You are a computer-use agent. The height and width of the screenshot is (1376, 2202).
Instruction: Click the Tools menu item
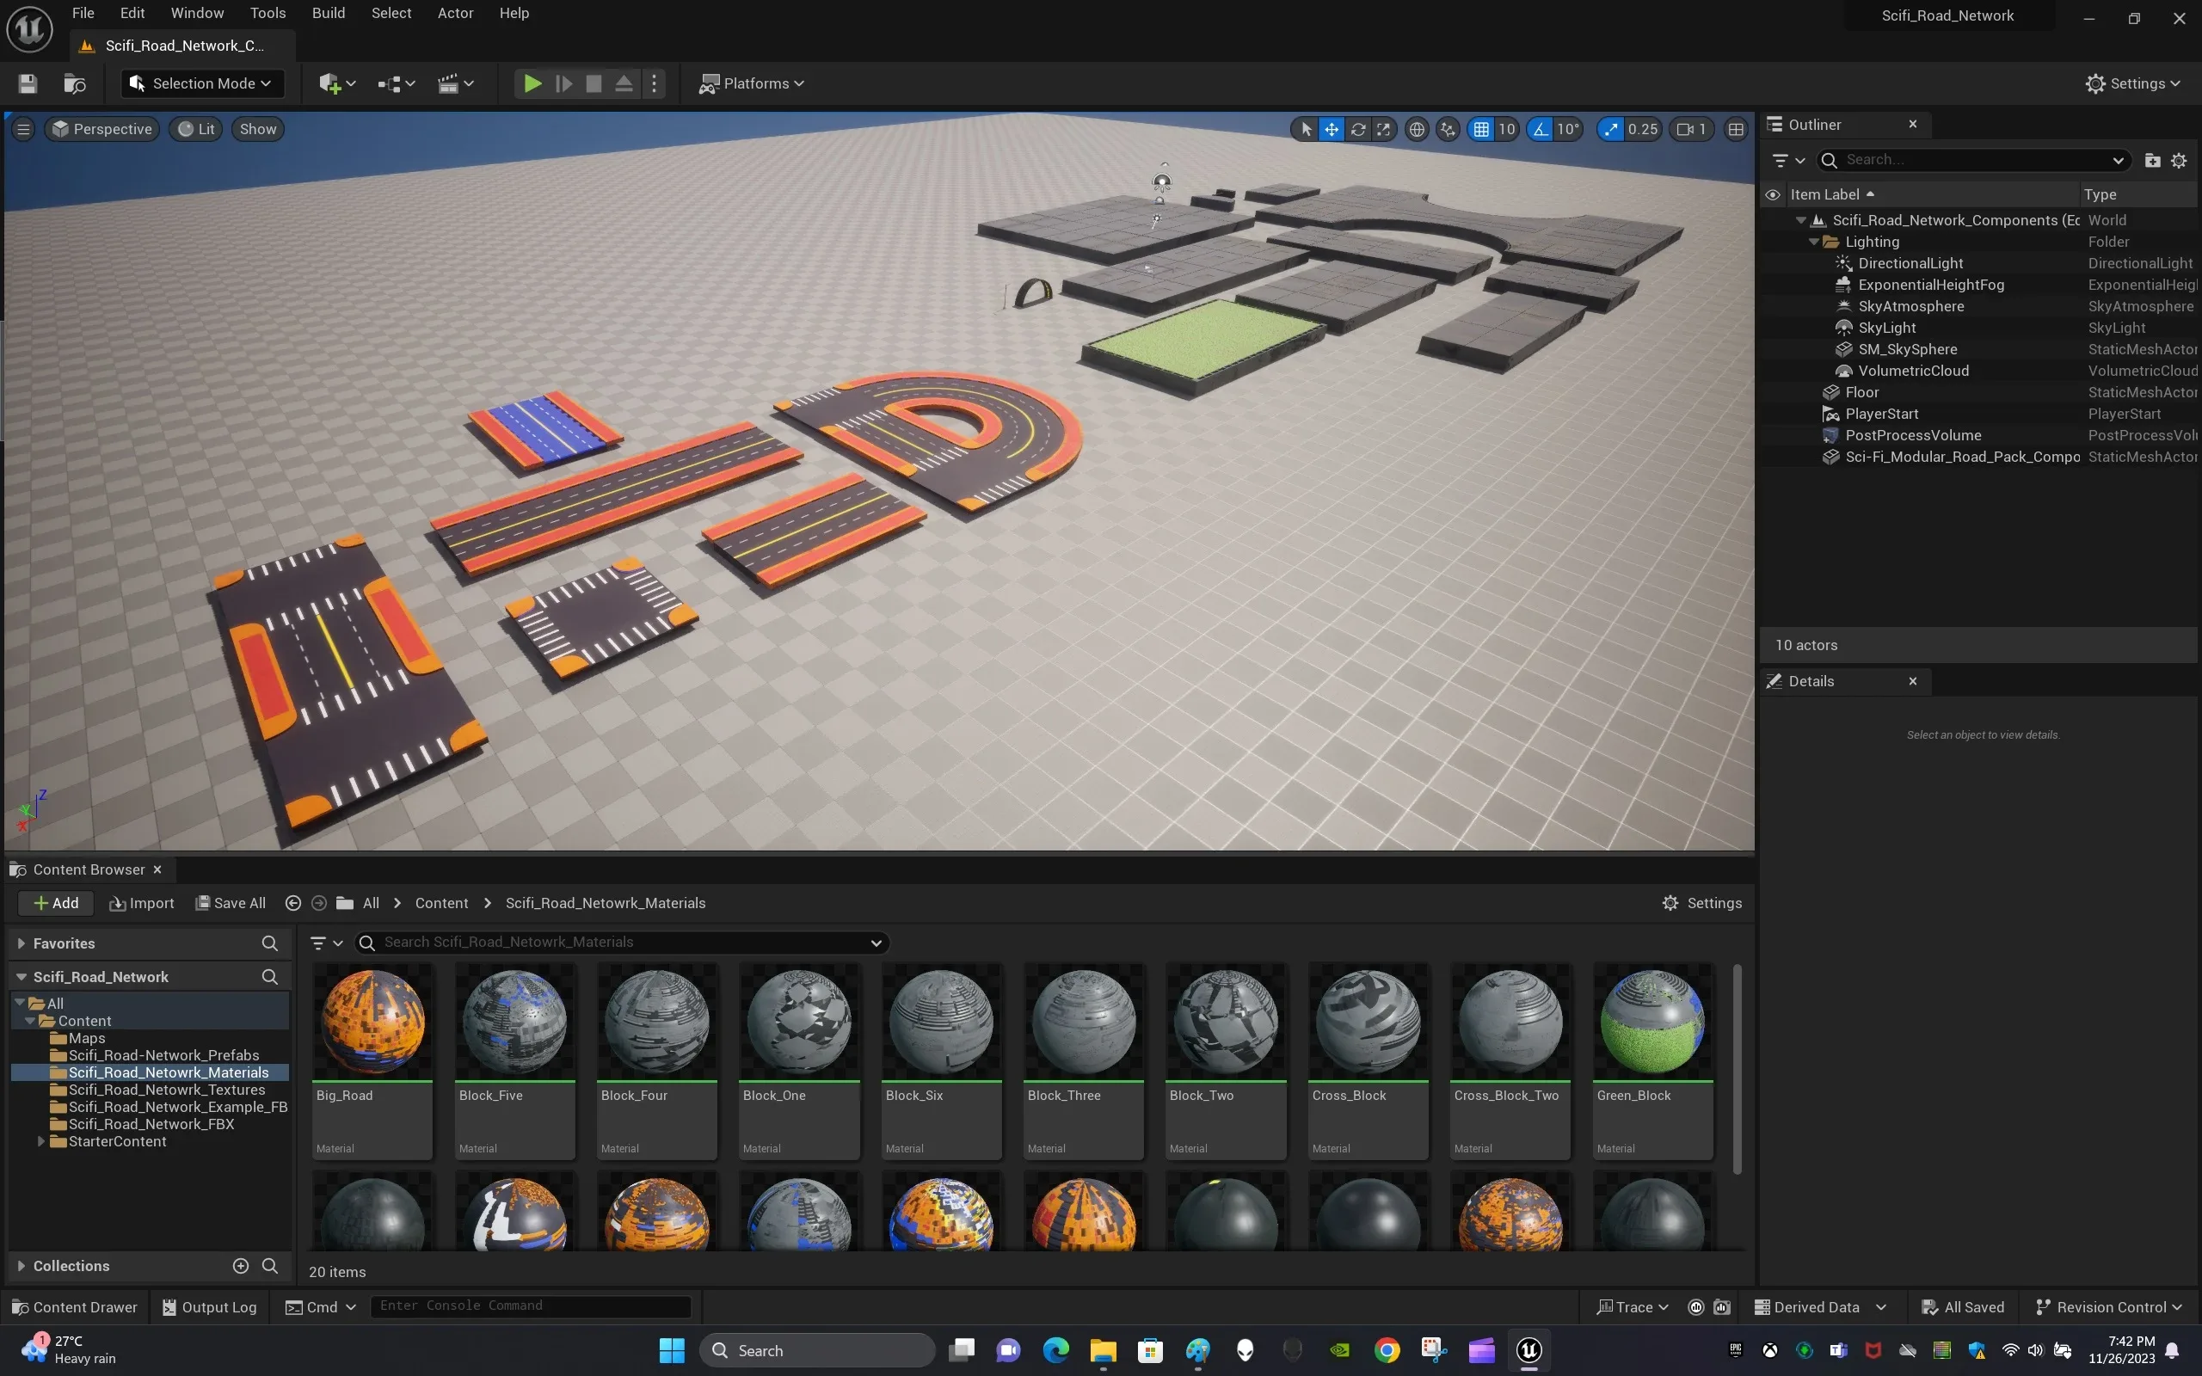[267, 15]
